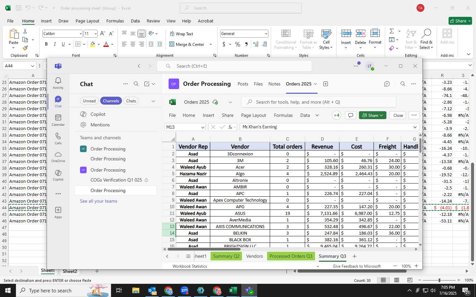Increase font size in Excel ribbon
The image size is (476, 297).
tap(102, 34)
